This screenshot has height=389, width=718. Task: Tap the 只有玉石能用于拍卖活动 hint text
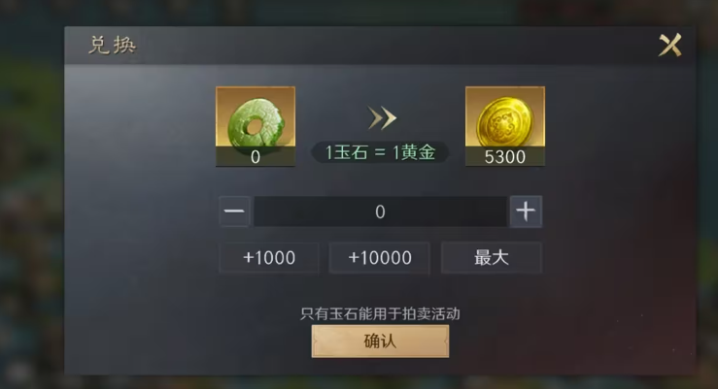[380, 313]
